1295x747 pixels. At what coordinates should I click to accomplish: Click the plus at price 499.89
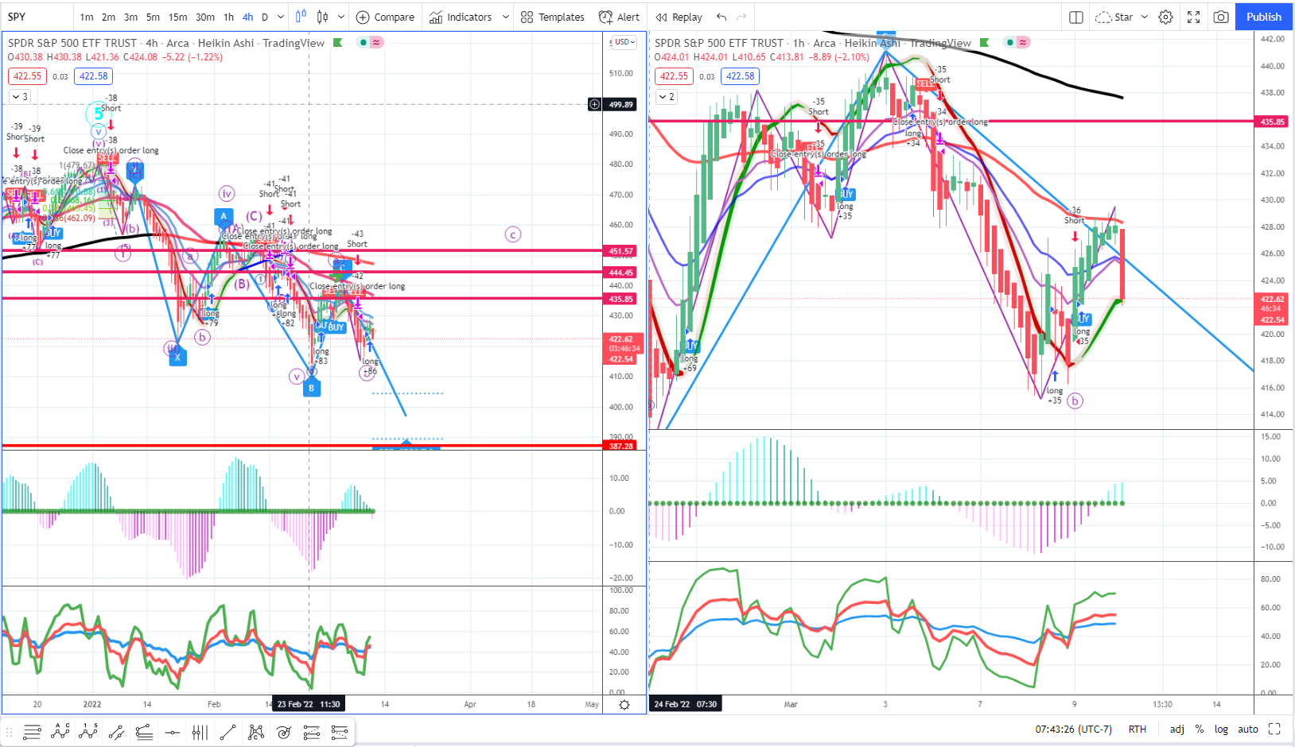[594, 104]
